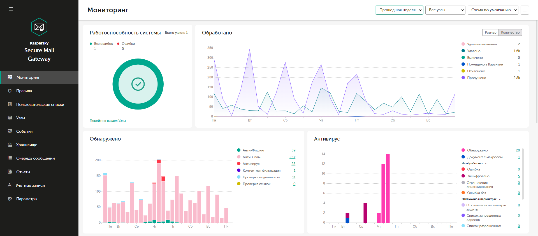Switch Обработано chart to Размер
Image resolution: width=538 pixels, height=236 pixels.
click(490, 32)
